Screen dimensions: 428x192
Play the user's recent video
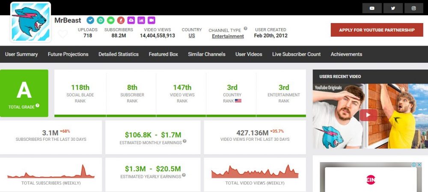point(368,115)
